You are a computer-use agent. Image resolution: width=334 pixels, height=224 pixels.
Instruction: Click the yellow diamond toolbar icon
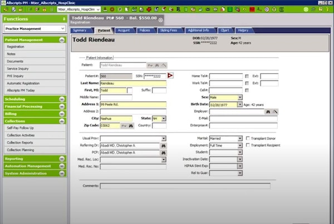pyautogui.click(x=244, y=9)
